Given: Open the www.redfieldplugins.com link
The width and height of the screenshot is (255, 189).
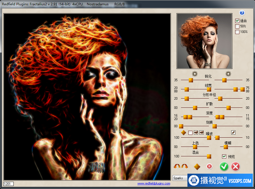Looking at the screenshot, I should (154, 183).
